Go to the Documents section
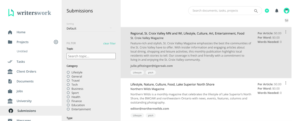The width and height of the screenshot is (296, 121). [x=25, y=81]
